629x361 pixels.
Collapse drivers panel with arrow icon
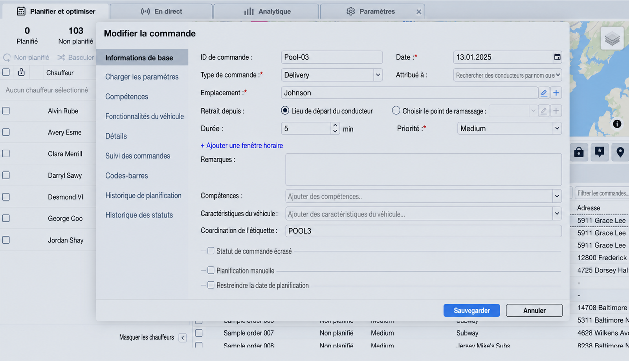[183, 337]
